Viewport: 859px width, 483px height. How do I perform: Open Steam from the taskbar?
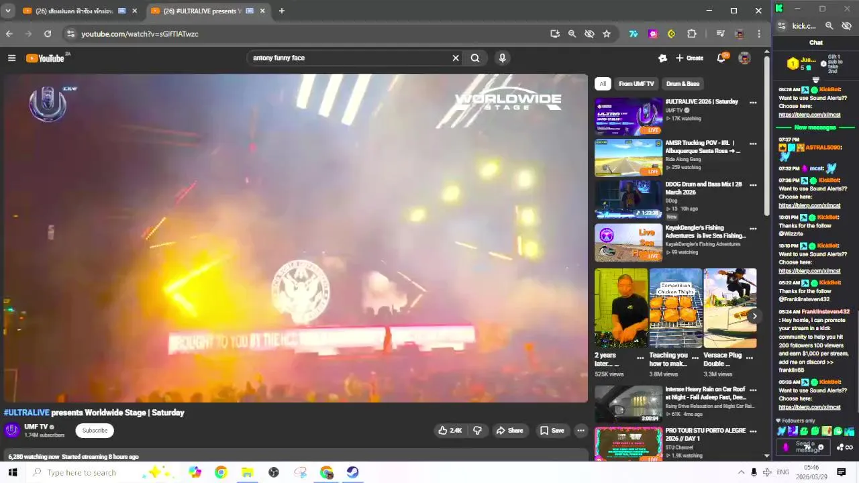click(x=352, y=472)
